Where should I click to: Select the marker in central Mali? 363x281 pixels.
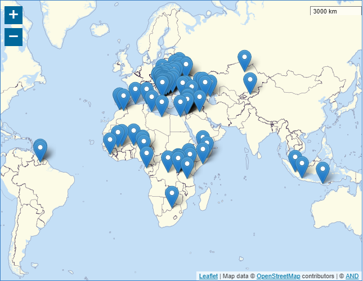(133, 134)
